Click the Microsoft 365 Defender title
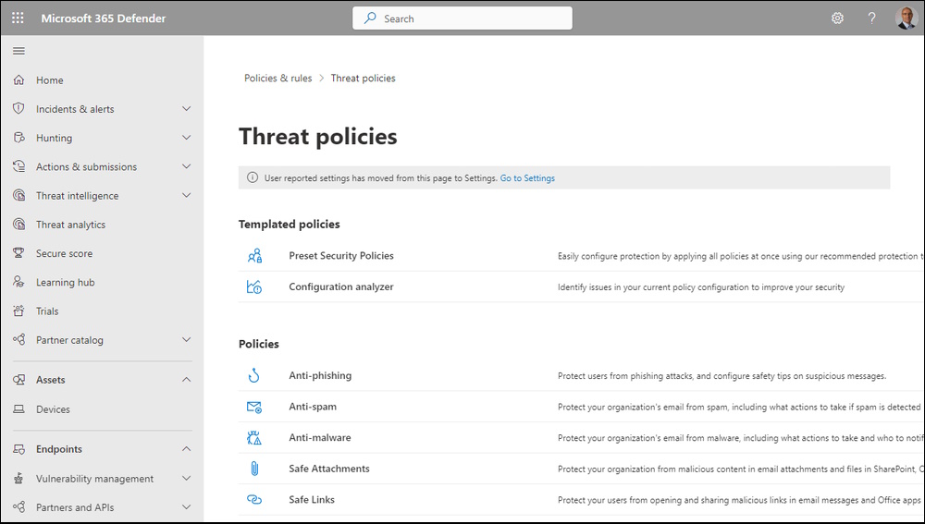The height and width of the screenshot is (524, 925). (x=104, y=18)
